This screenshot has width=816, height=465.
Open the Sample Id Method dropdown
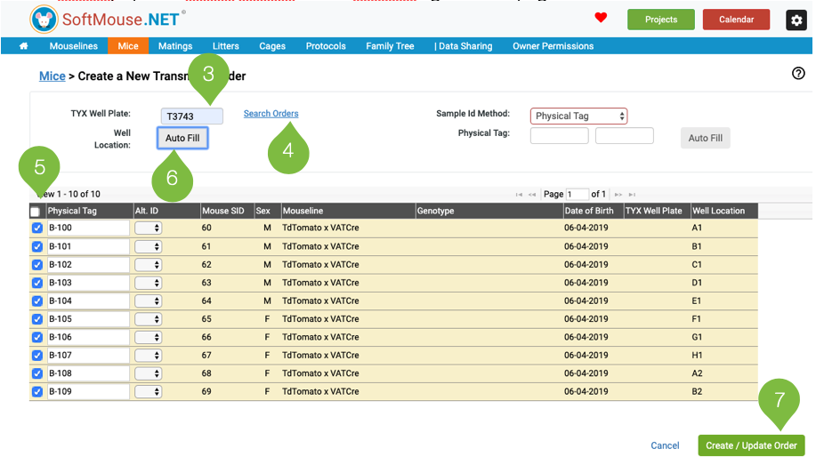click(578, 116)
